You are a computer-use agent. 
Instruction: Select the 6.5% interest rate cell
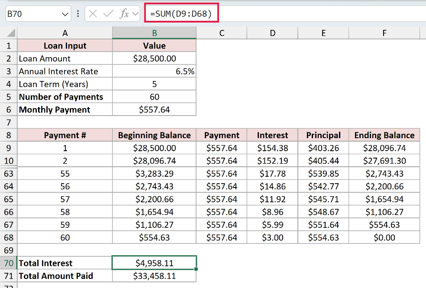point(154,71)
